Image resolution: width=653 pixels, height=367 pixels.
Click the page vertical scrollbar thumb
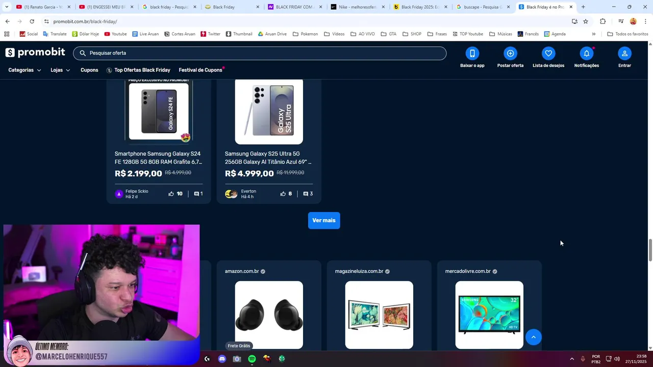[650, 250]
